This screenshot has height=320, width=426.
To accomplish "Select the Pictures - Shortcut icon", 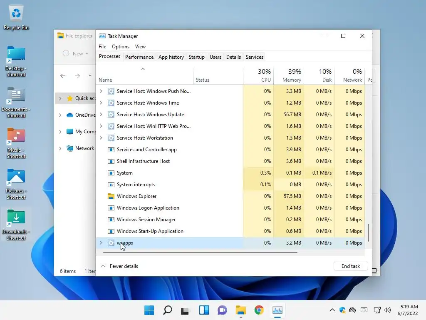I will [x=16, y=184].
